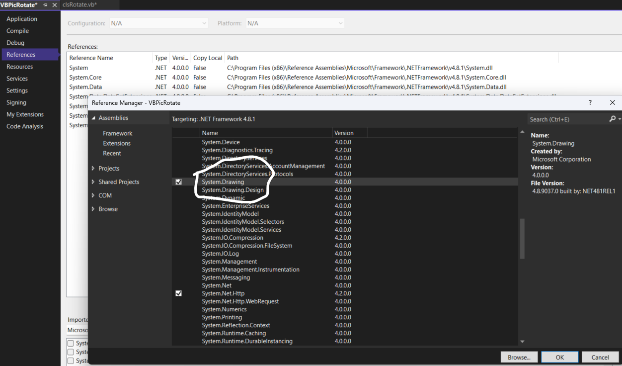
Task: Select the System.Printing row
Action: pos(345,317)
